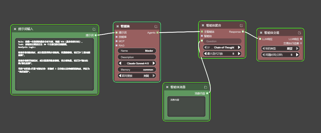
Task: Decrease 间隔时间(分钟) with left arrow
Action: click(x=263, y=55)
